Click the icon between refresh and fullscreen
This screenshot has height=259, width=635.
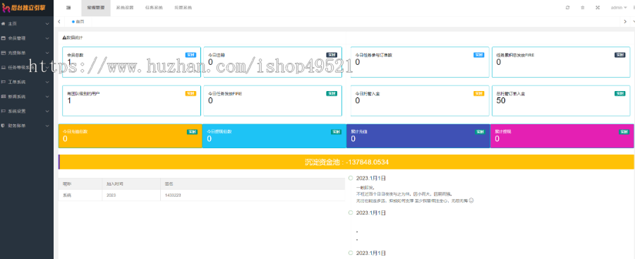582,8
